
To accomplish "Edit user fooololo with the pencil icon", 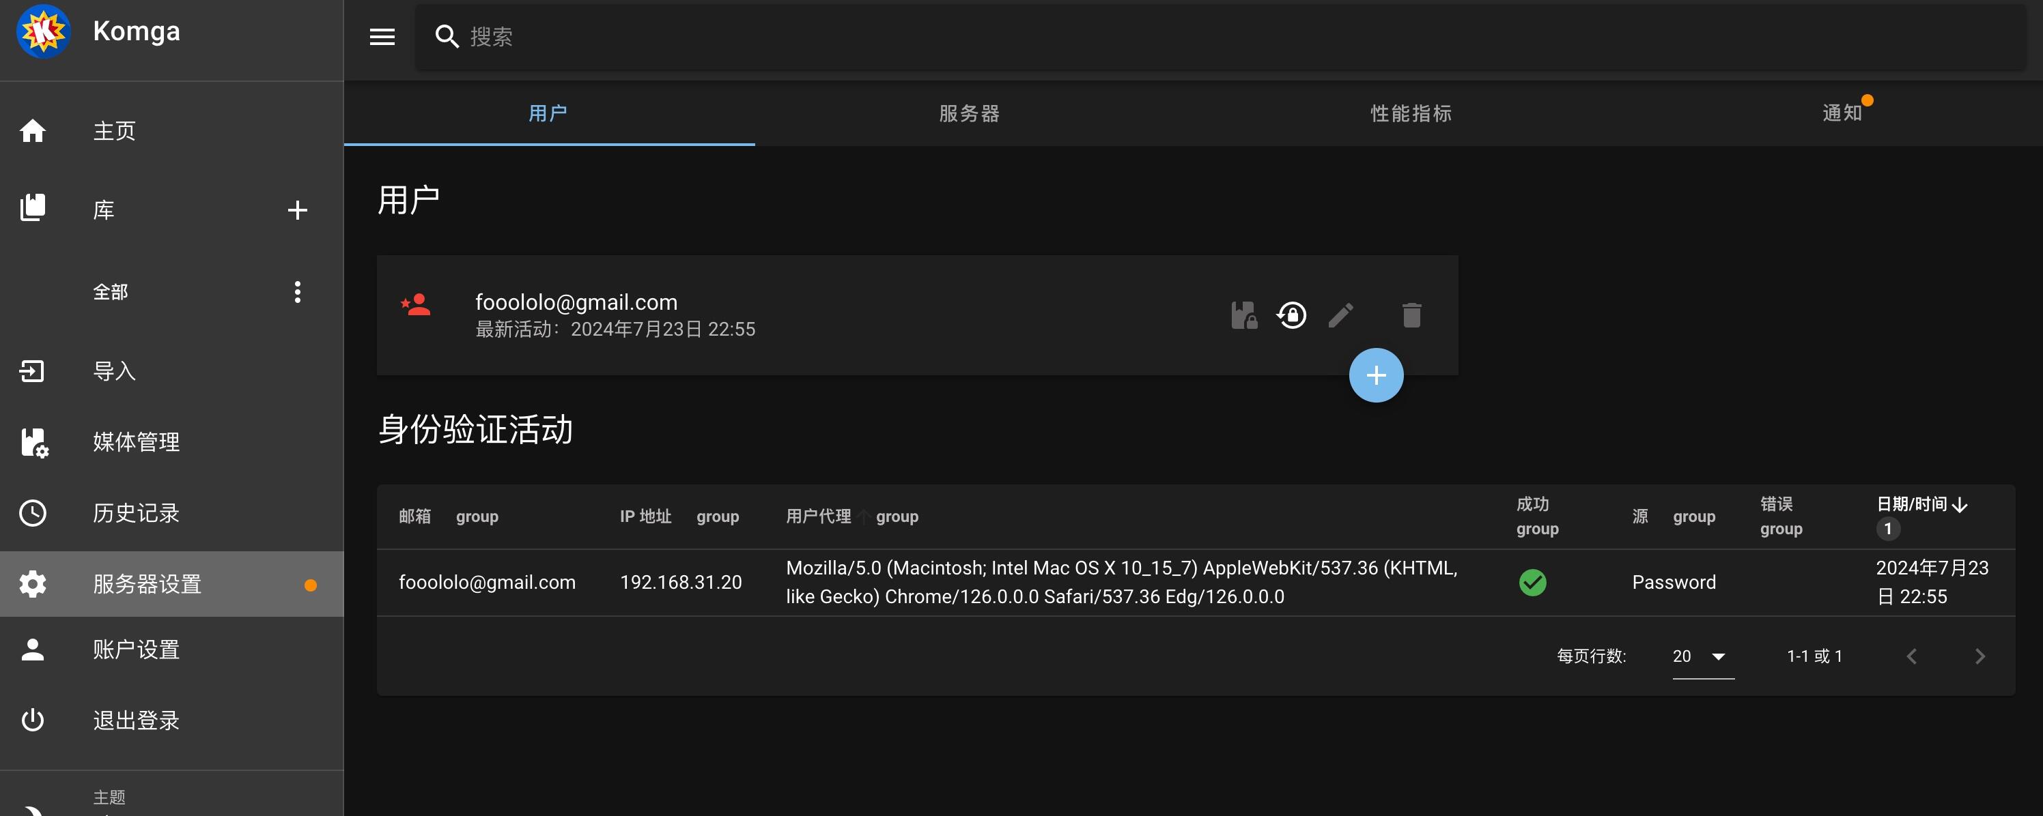I will pyautogui.click(x=1341, y=315).
